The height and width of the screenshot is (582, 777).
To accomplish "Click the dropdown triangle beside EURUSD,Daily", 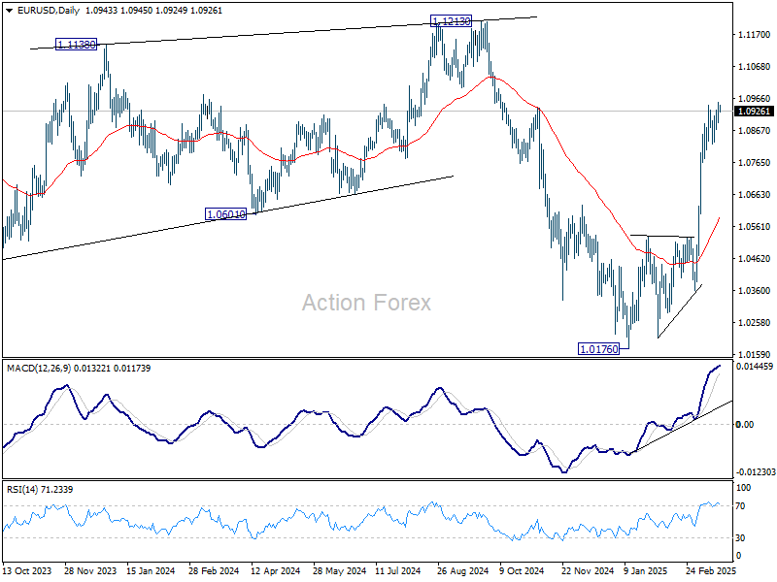I will click(9, 11).
